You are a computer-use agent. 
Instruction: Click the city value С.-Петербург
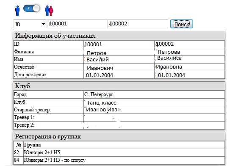tap(99, 94)
